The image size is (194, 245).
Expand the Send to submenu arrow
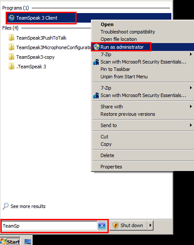pyautogui.click(x=191, y=125)
